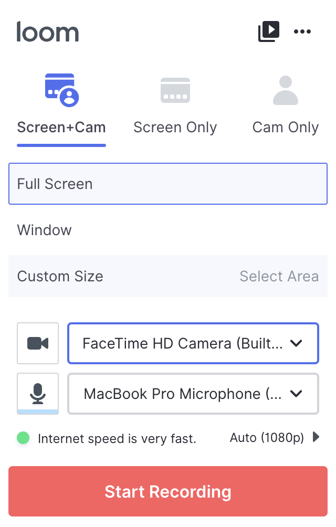336x527 pixels.
Task: Open the three-dot more options menu
Action: coord(302,31)
